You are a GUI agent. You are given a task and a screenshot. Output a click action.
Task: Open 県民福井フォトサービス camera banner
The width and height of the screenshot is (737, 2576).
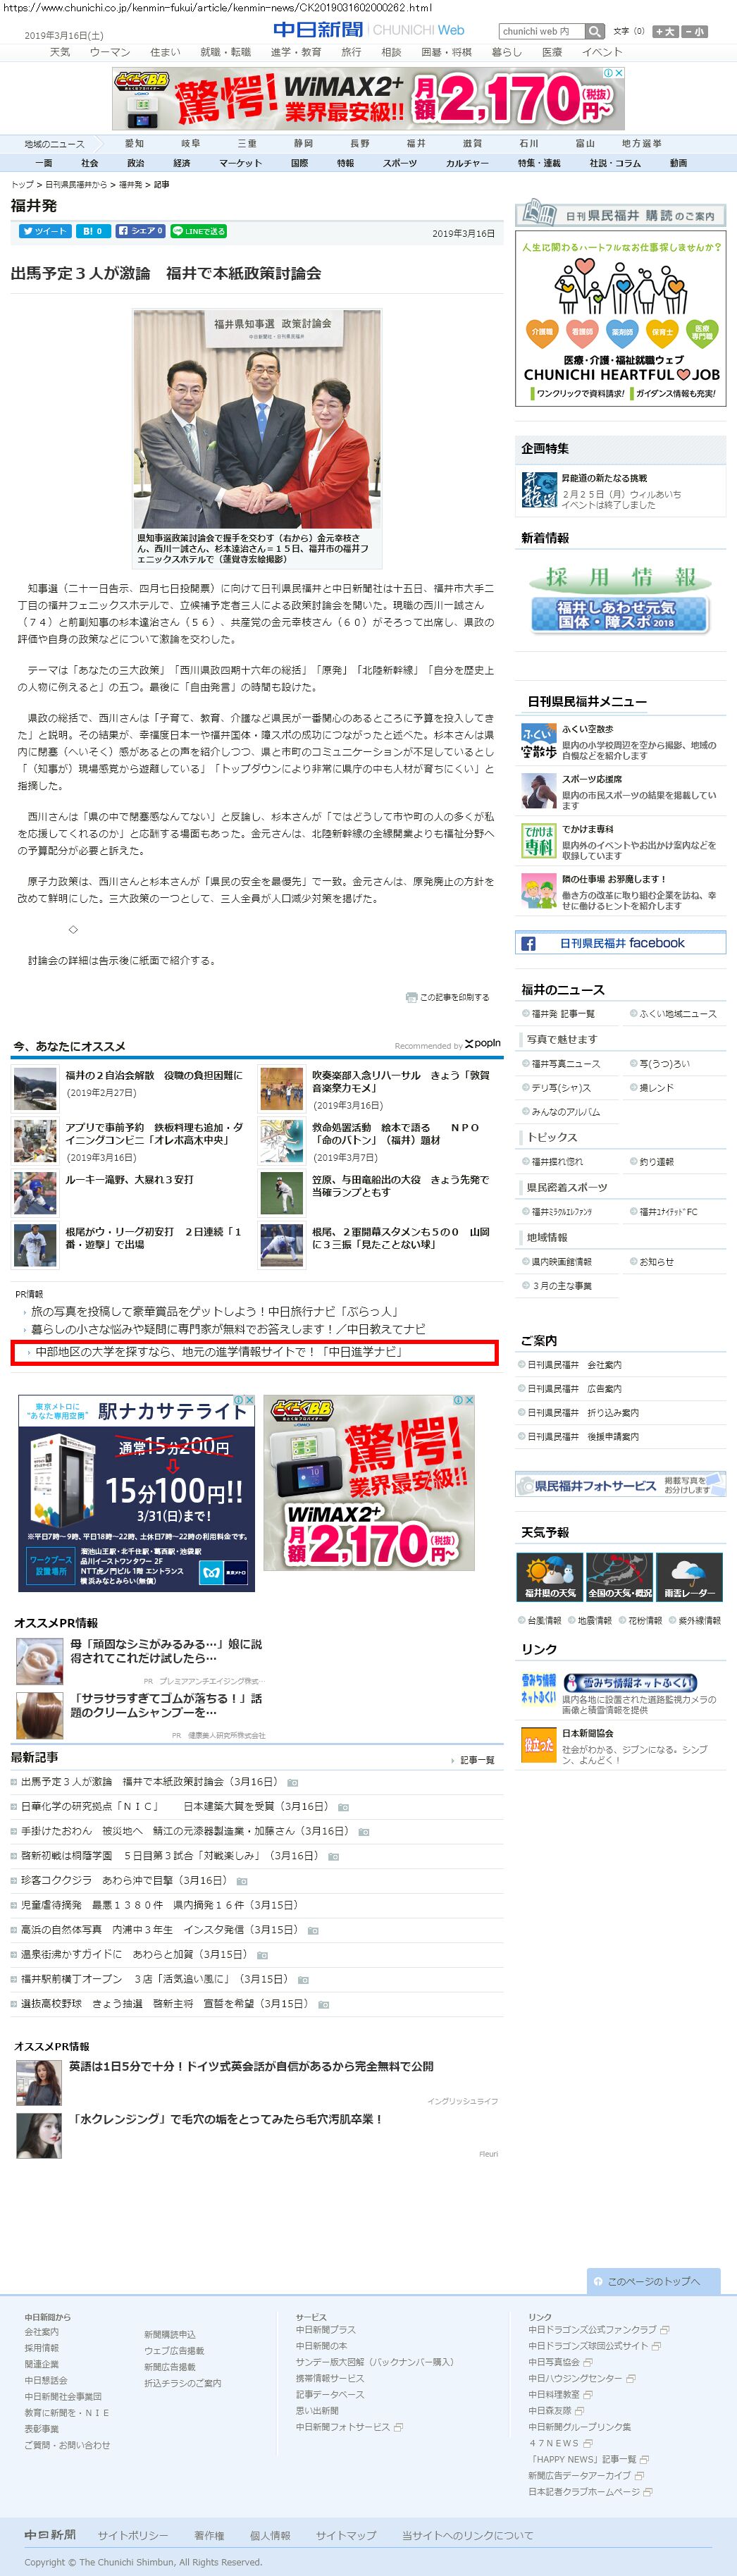pyautogui.click(x=620, y=1485)
